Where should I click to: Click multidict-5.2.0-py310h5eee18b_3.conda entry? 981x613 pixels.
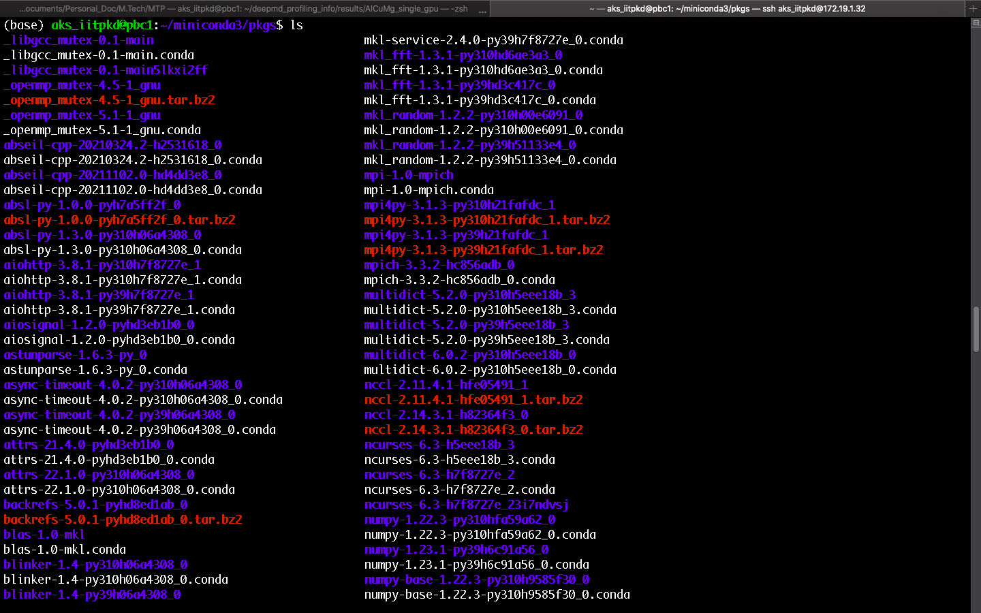tap(490, 310)
